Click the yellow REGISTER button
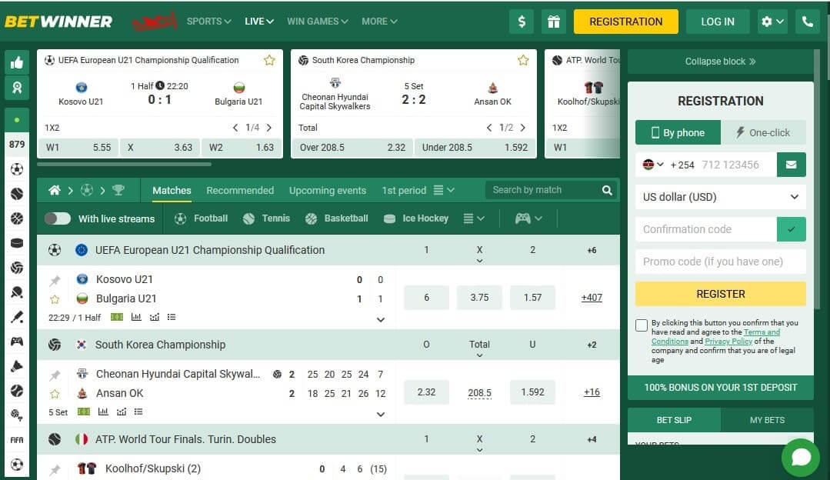 coord(721,294)
